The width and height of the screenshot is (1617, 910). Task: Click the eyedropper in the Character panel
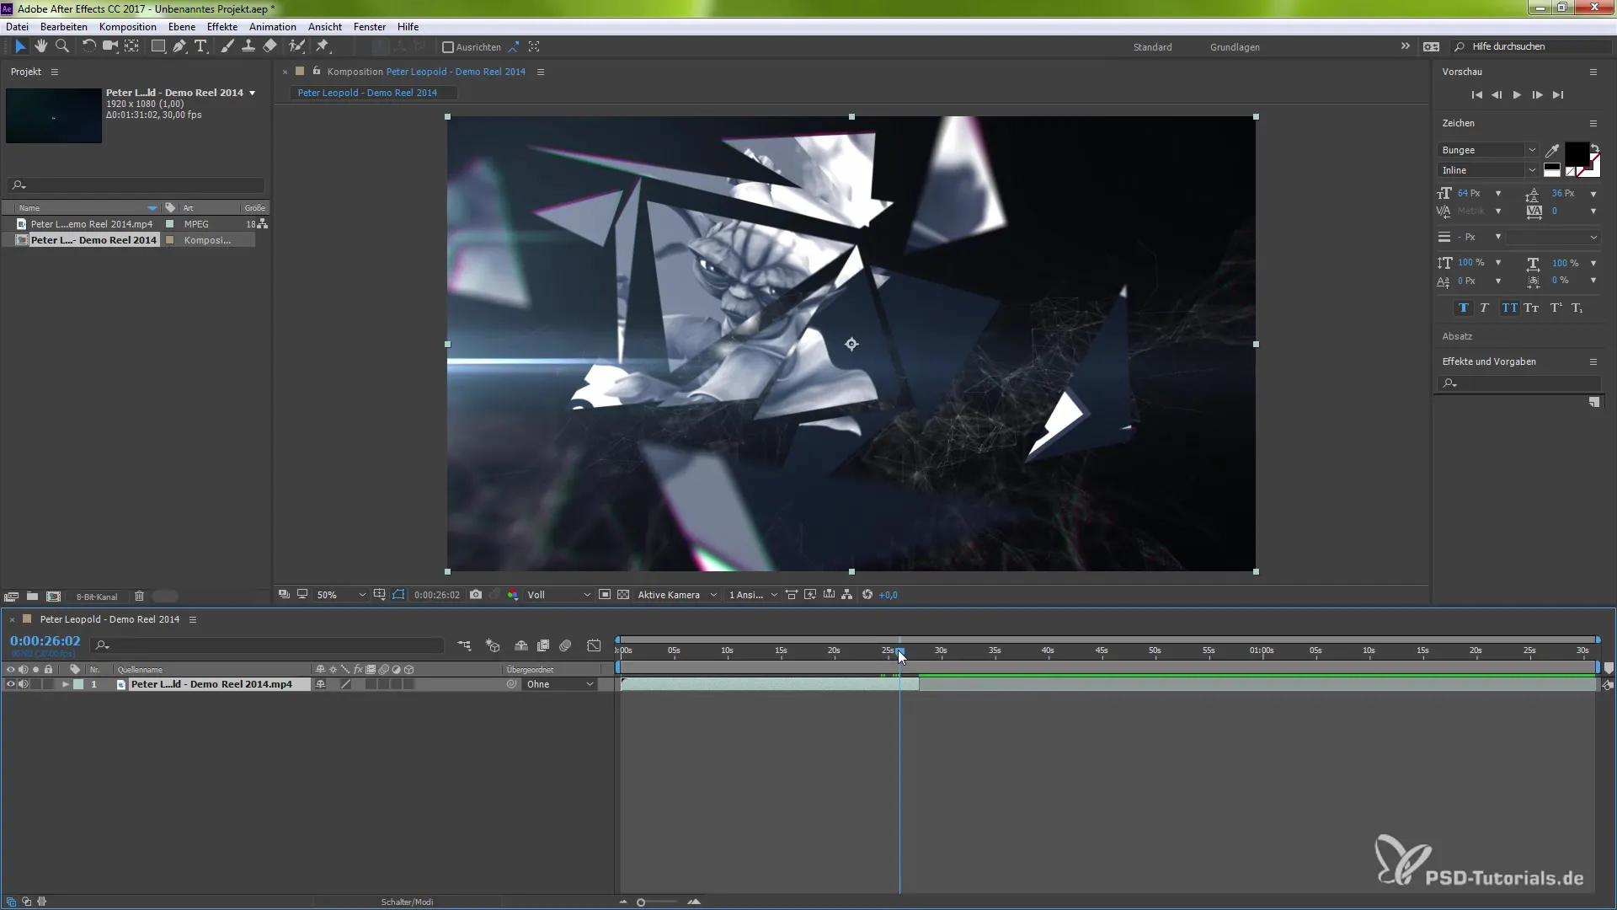pos(1552,150)
